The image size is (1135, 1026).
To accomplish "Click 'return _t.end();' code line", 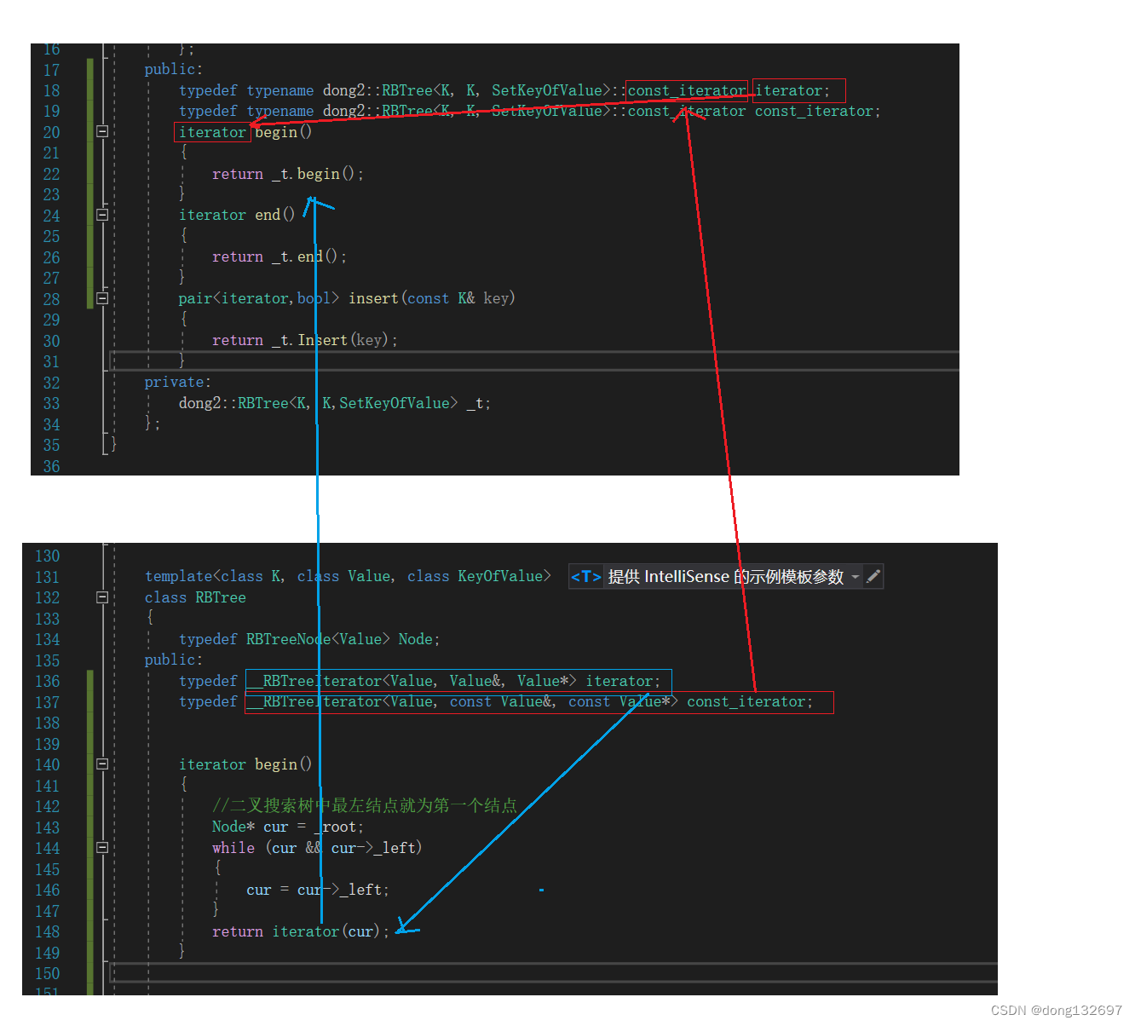I will [279, 256].
